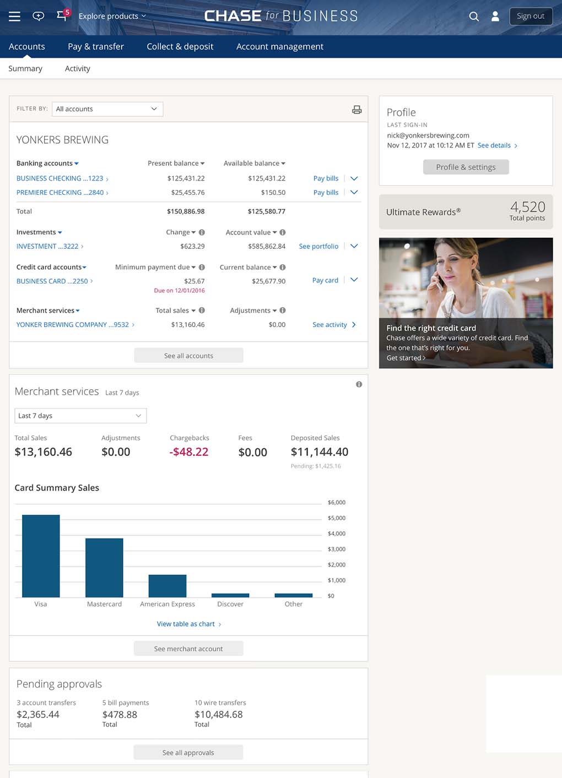The image size is (562, 778).
Task: Open the Ultimate Rewards points panel
Action: pyautogui.click(x=466, y=211)
